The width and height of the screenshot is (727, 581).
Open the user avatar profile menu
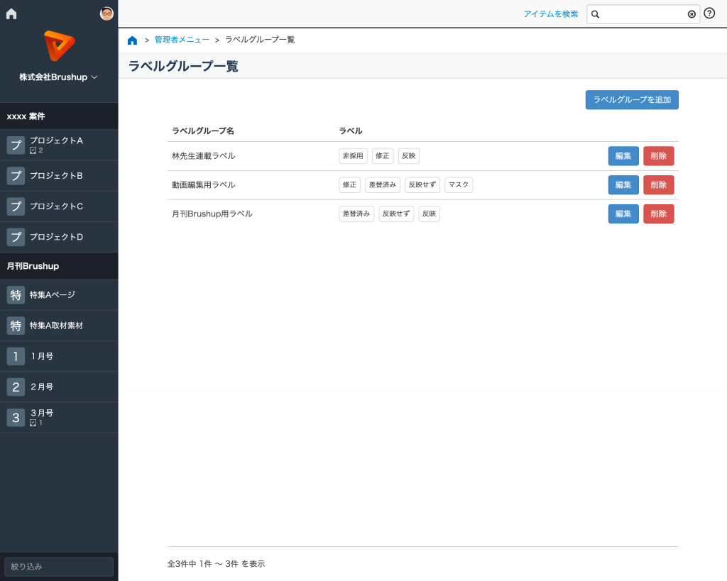coord(106,14)
